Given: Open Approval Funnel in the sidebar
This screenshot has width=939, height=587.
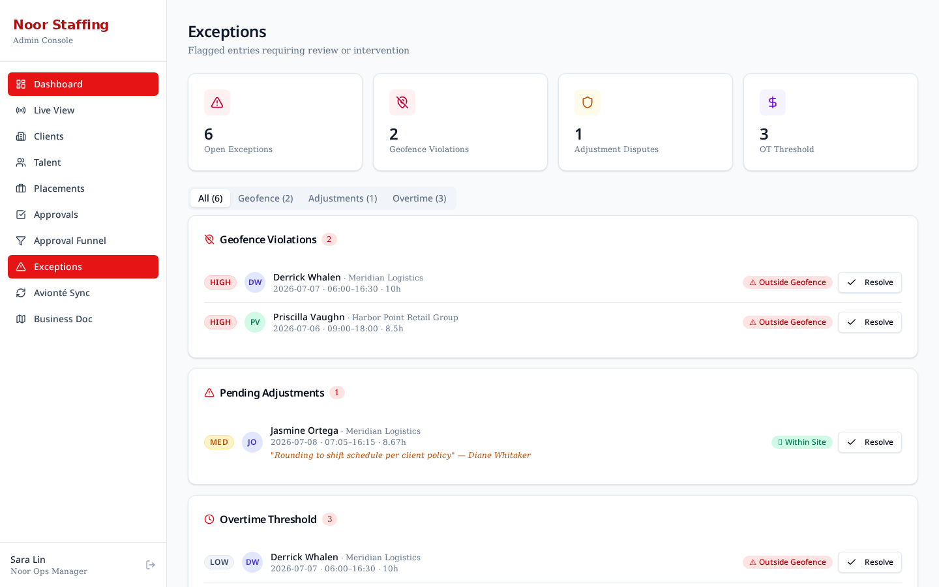Looking at the screenshot, I should (x=83, y=241).
